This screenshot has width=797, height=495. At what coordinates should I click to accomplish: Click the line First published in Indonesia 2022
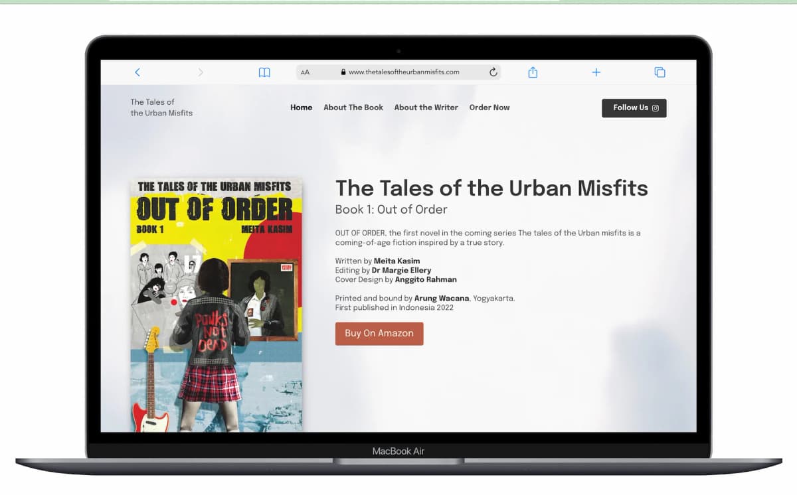pos(395,308)
